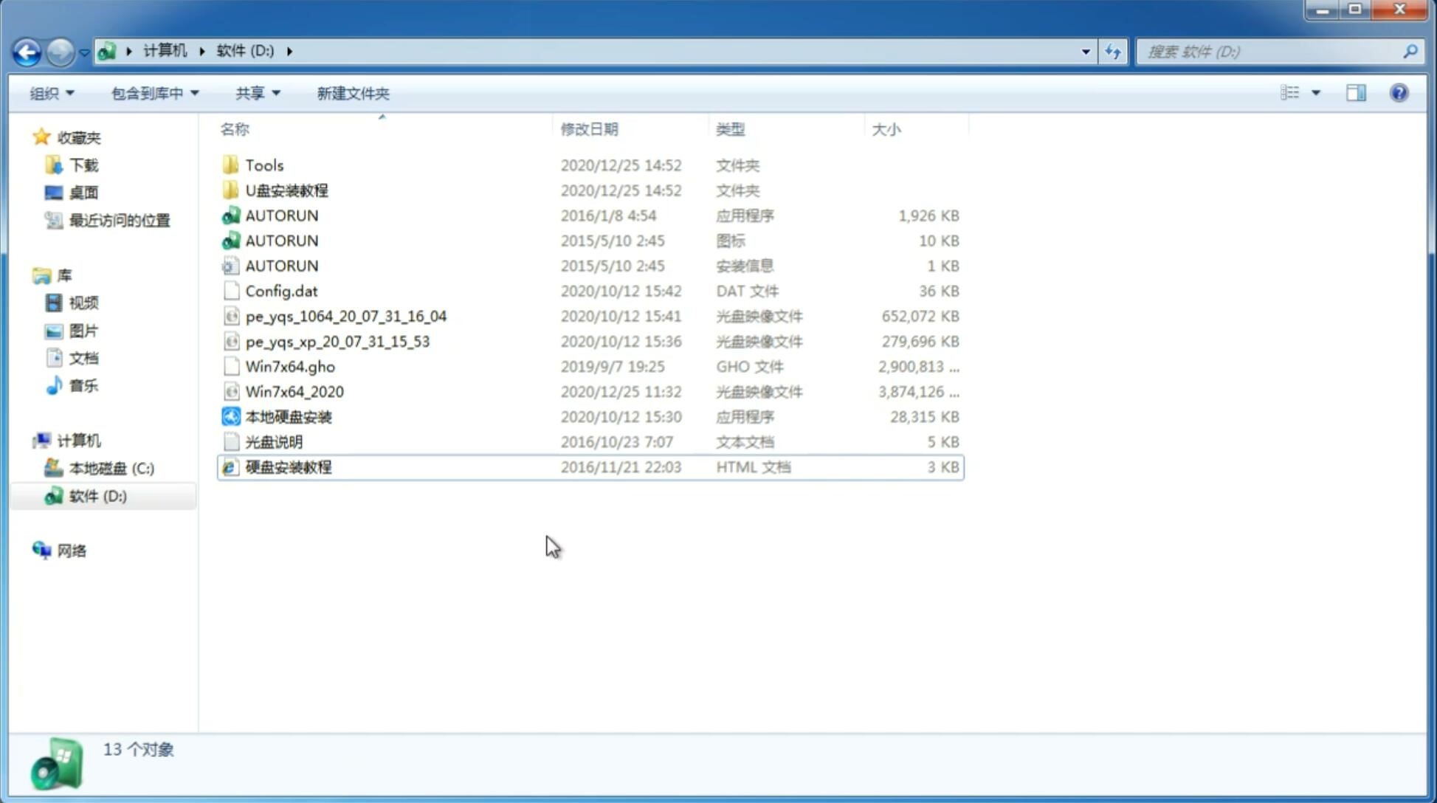Click Help icon button
Image resolution: width=1437 pixels, height=803 pixels.
coord(1399,93)
